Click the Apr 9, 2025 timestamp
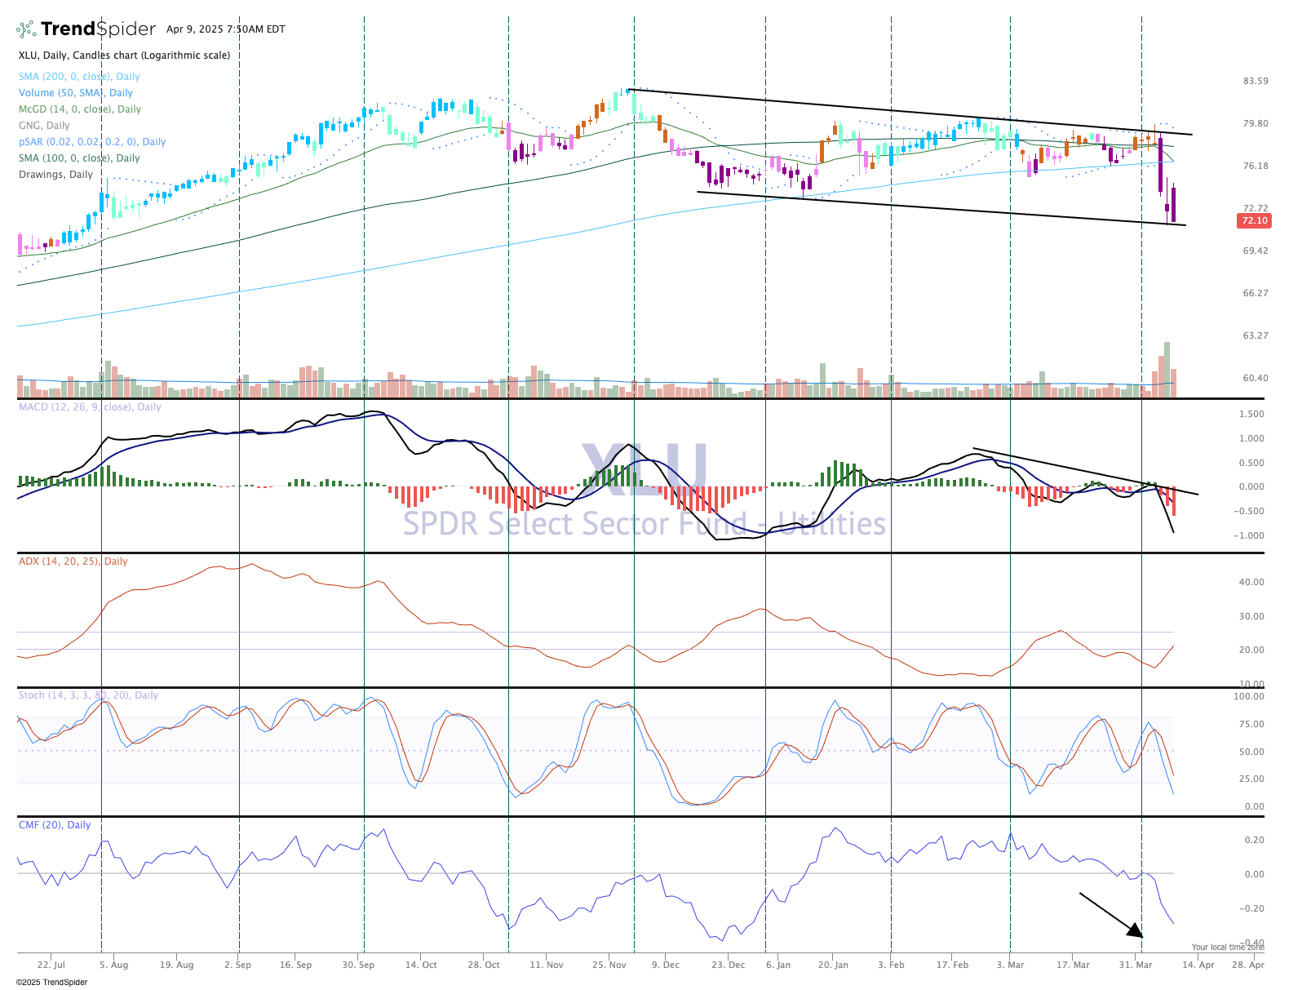The image size is (1289, 990). pyautogui.click(x=225, y=29)
